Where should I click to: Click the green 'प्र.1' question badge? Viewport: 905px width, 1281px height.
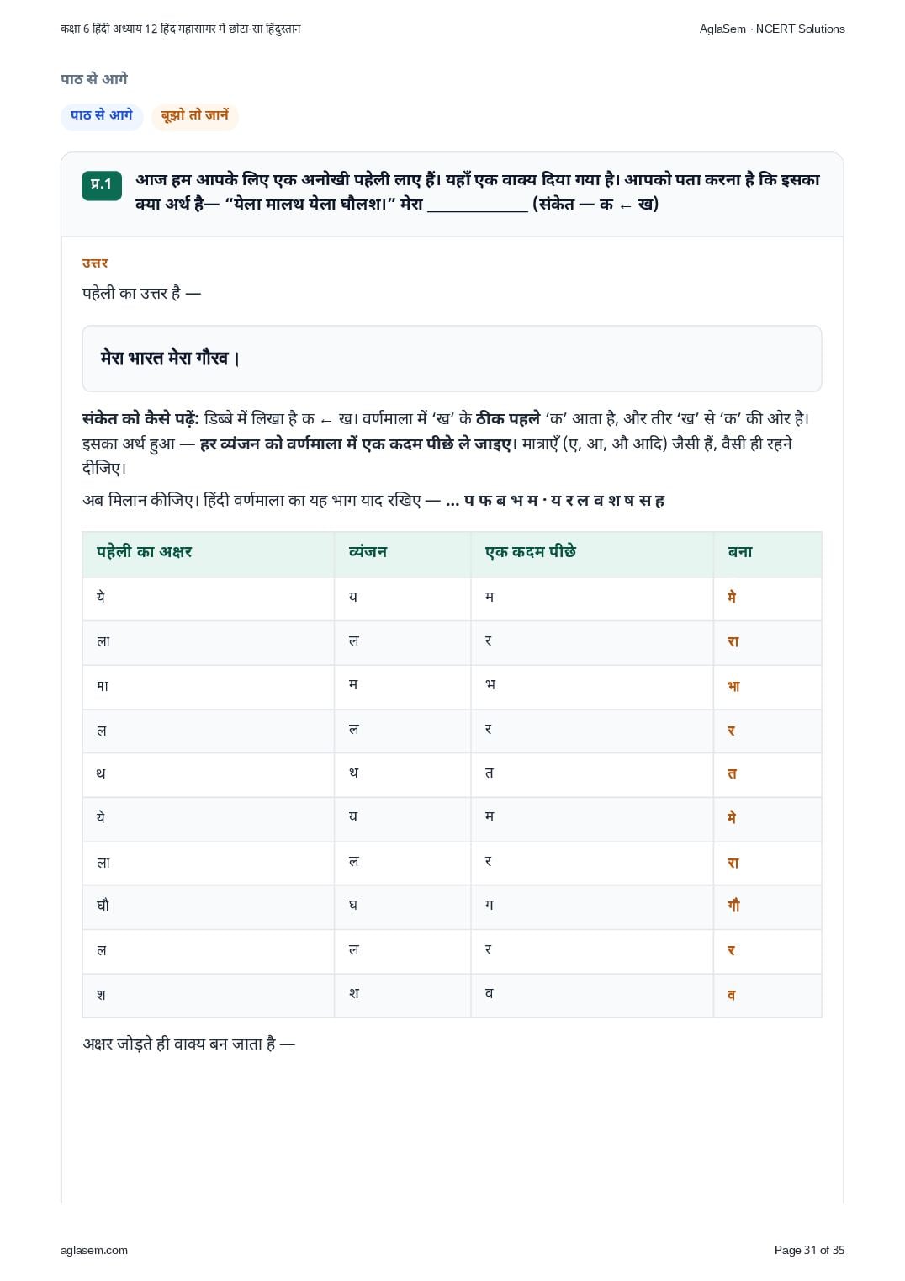(x=102, y=185)
